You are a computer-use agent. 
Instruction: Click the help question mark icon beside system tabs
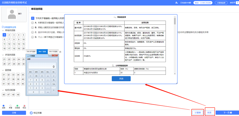[60, 52]
